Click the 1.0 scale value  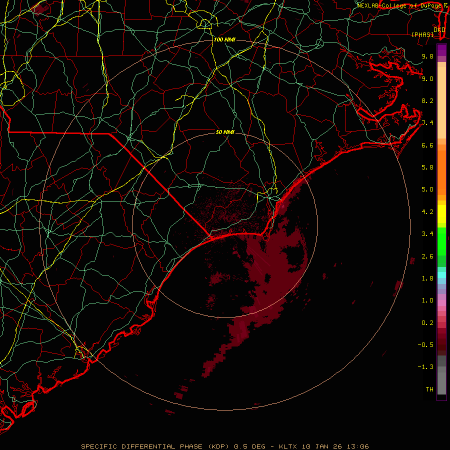pyautogui.click(x=427, y=300)
